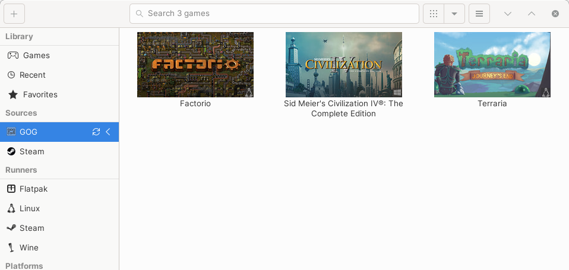Close the window with the X button
Viewport: 569px width, 270px height.
555,14
